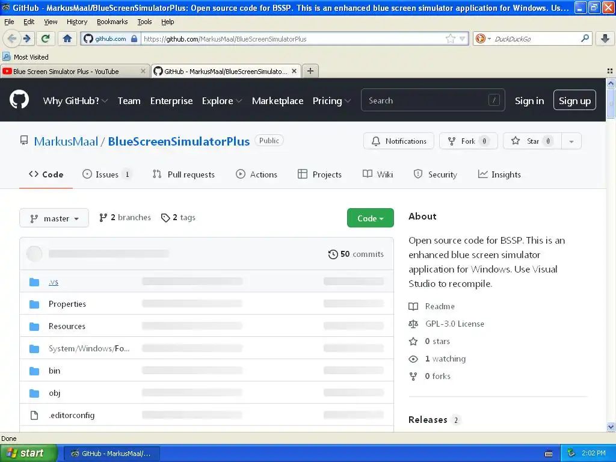Open the BlueScreenSimulatorPlus repository link
Screen dimensions: 616x462
179,141
